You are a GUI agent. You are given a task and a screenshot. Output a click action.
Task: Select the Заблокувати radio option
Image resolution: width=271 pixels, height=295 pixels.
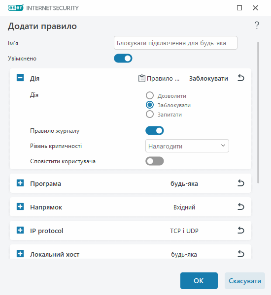150,105
